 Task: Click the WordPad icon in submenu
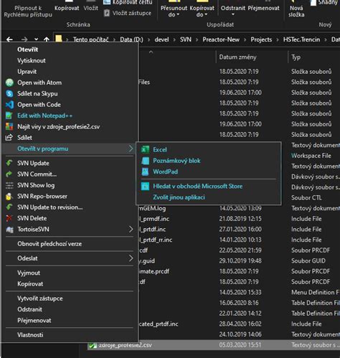pyautogui.click(x=145, y=171)
